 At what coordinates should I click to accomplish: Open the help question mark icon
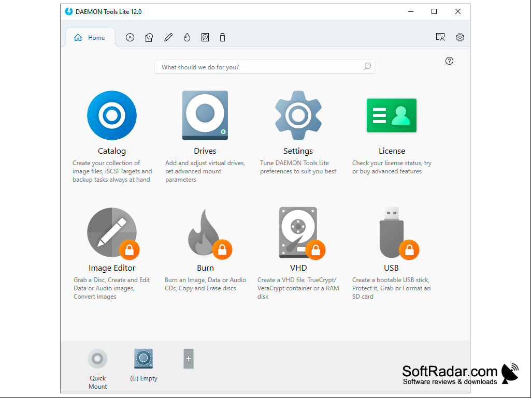coord(449,61)
